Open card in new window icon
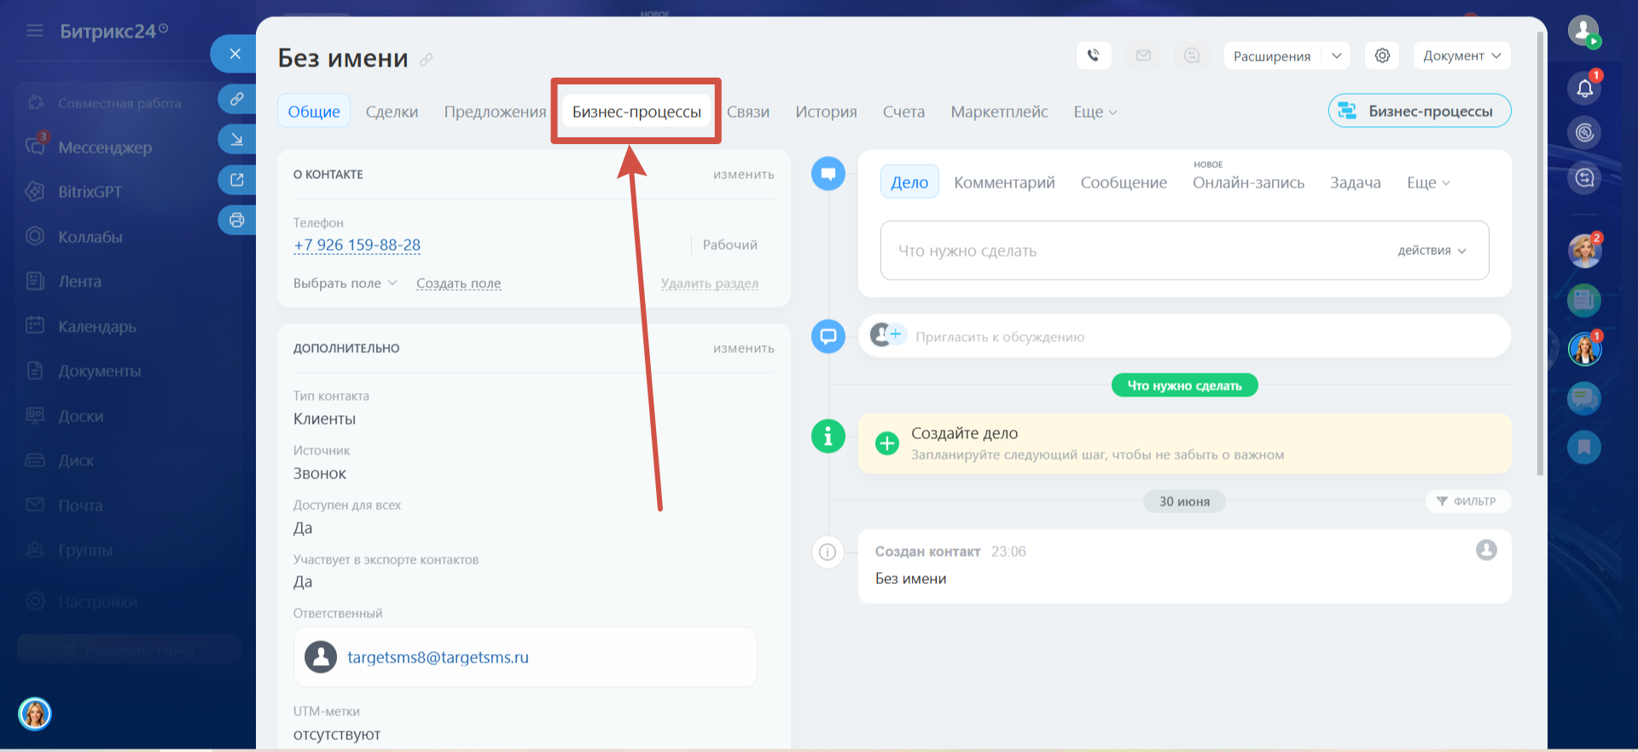The image size is (1638, 752). [x=236, y=180]
